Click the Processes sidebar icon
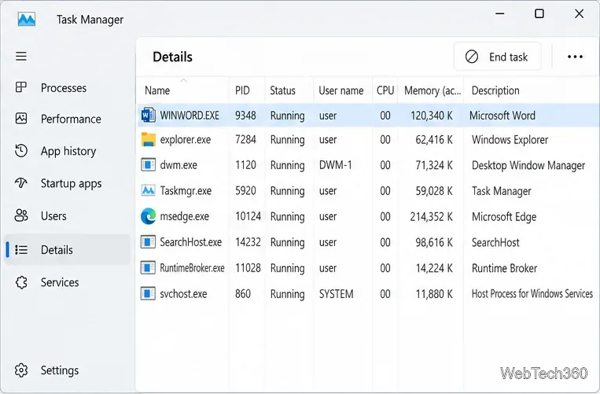The height and width of the screenshot is (394, 600). pos(21,87)
